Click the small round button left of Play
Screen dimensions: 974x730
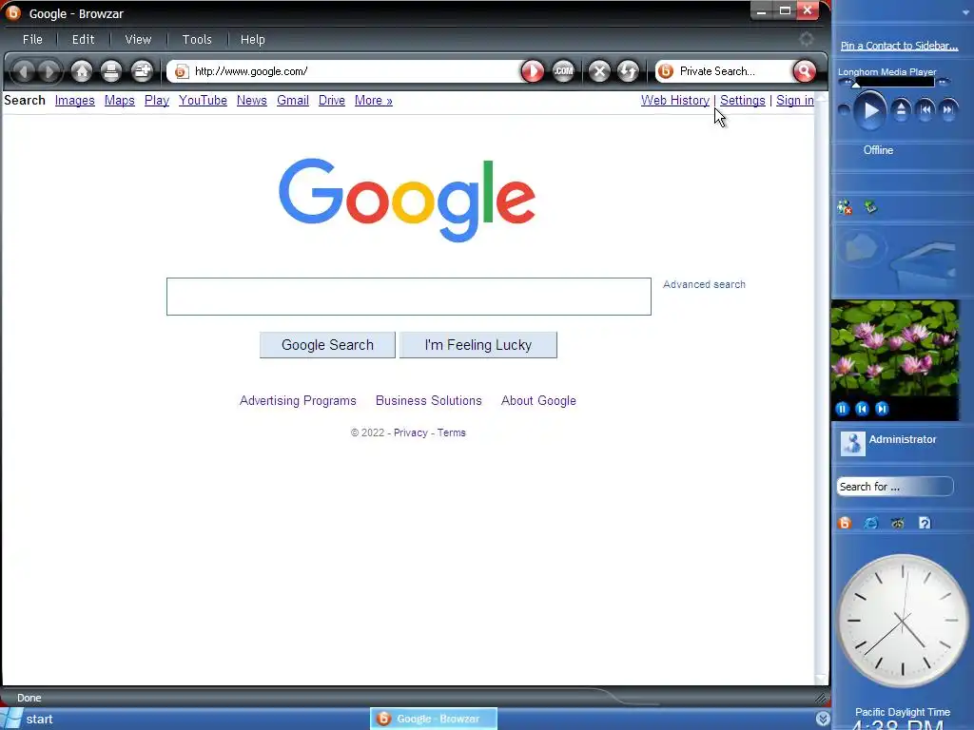[845, 110]
